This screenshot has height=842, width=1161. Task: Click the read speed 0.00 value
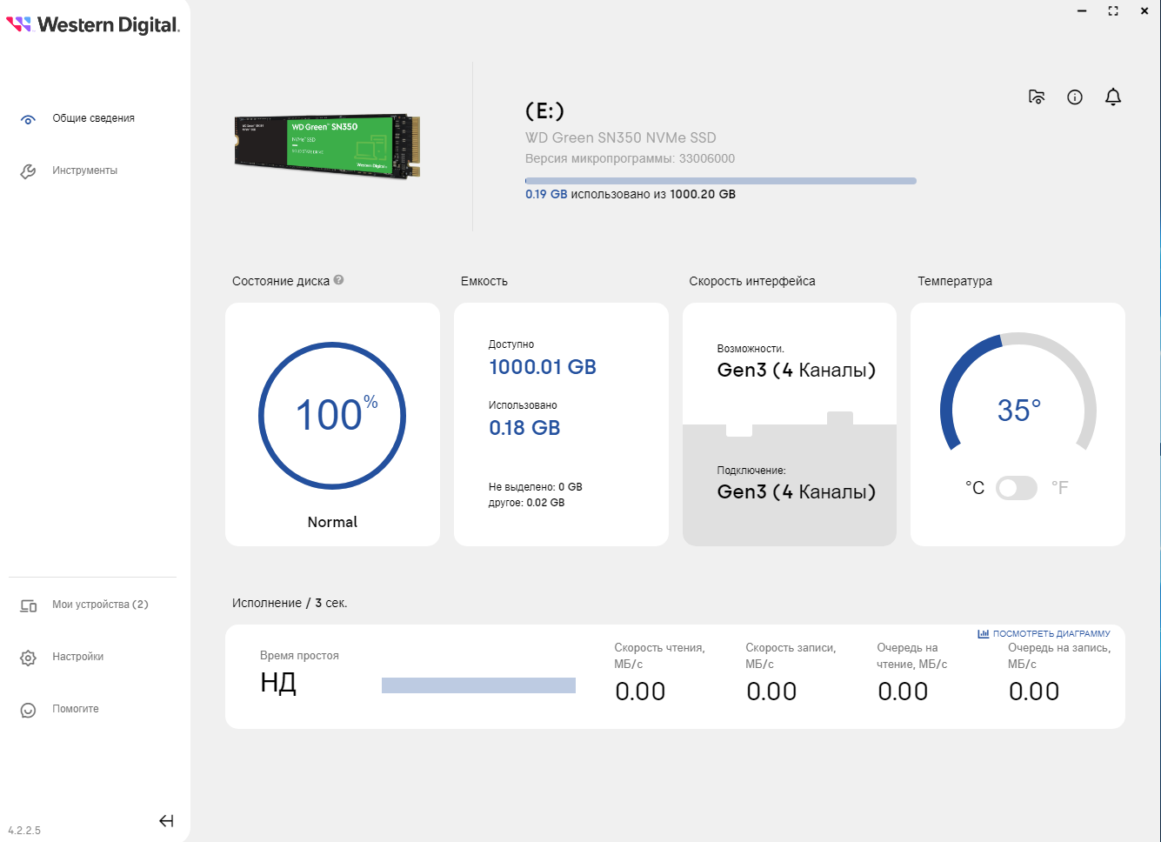click(640, 692)
